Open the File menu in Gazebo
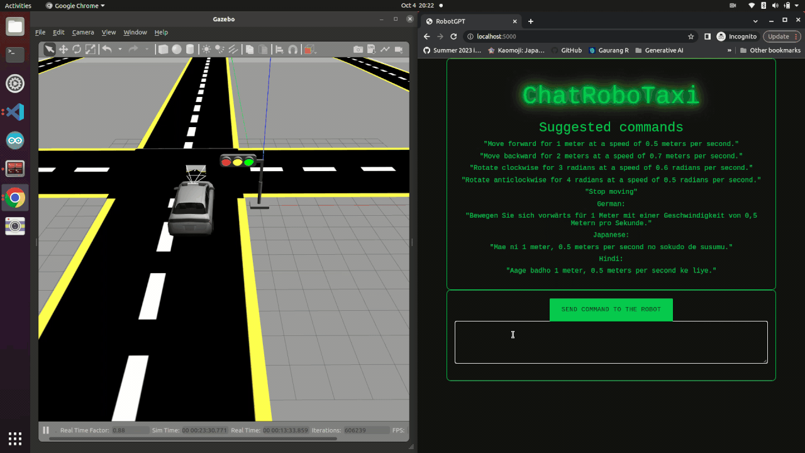This screenshot has width=805, height=453. (40, 32)
